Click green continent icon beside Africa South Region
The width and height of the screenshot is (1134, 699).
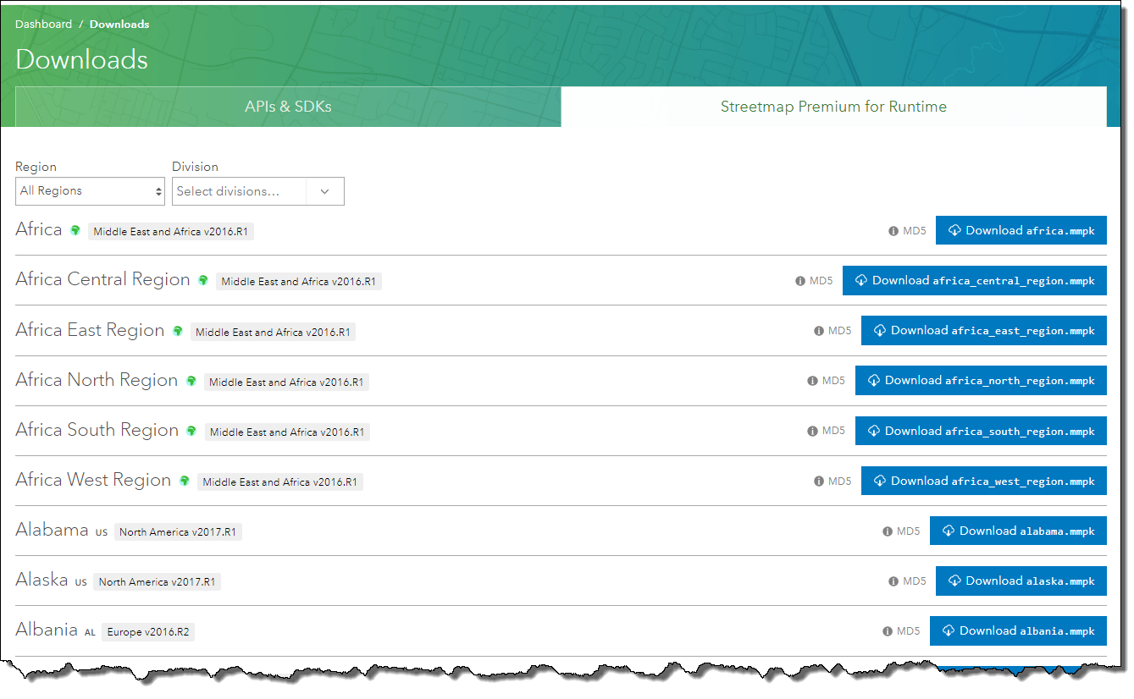point(191,431)
